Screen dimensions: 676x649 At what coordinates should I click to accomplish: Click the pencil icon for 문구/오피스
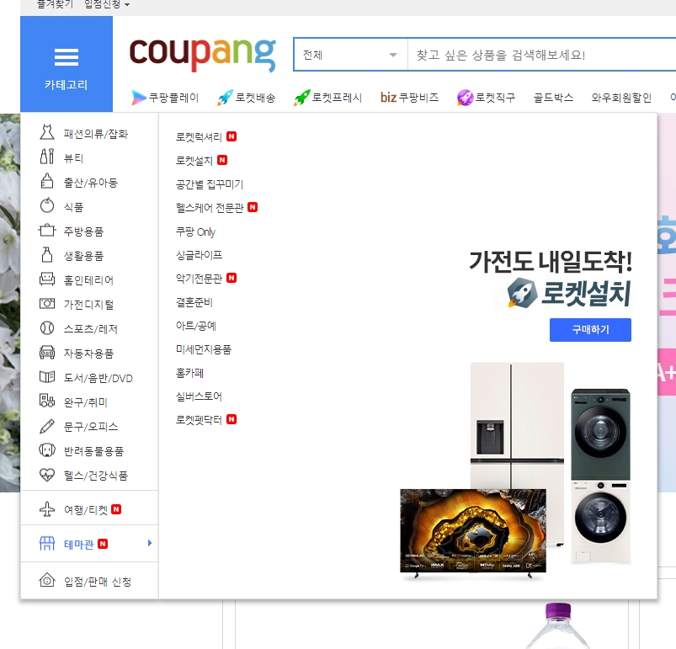[x=47, y=426]
